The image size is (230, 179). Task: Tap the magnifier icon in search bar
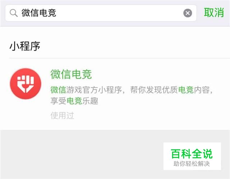click(x=14, y=13)
